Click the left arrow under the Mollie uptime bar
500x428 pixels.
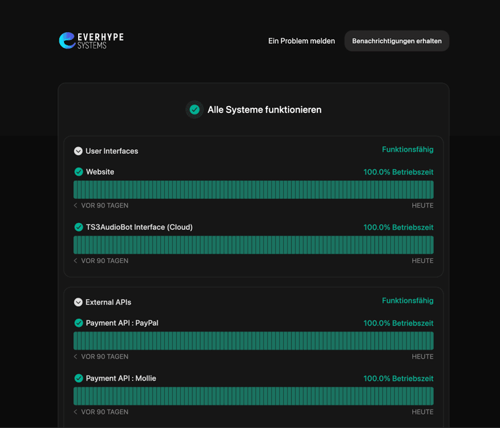pyautogui.click(x=75, y=412)
